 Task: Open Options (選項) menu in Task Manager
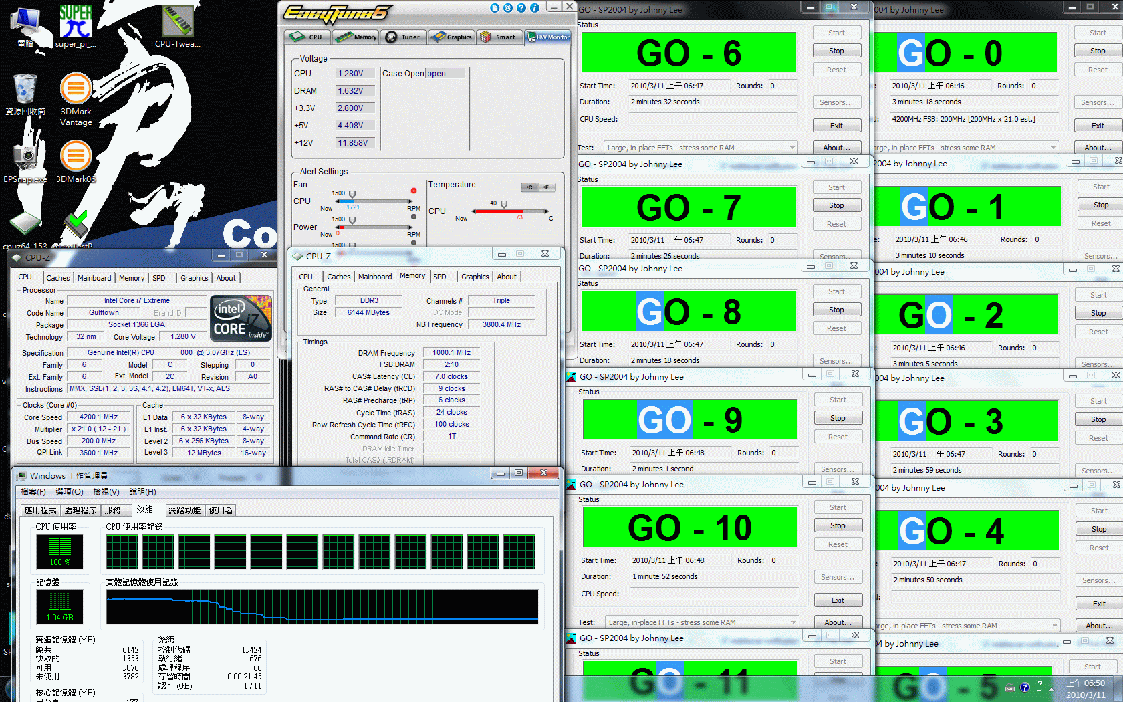click(x=70, y=492)
